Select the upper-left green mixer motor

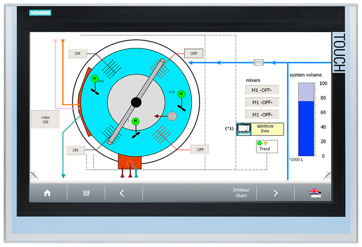95,79
